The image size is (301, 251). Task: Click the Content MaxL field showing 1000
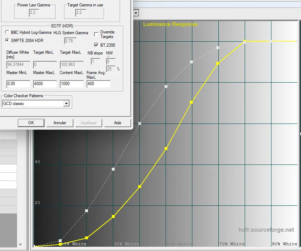[x=72, y=84]
